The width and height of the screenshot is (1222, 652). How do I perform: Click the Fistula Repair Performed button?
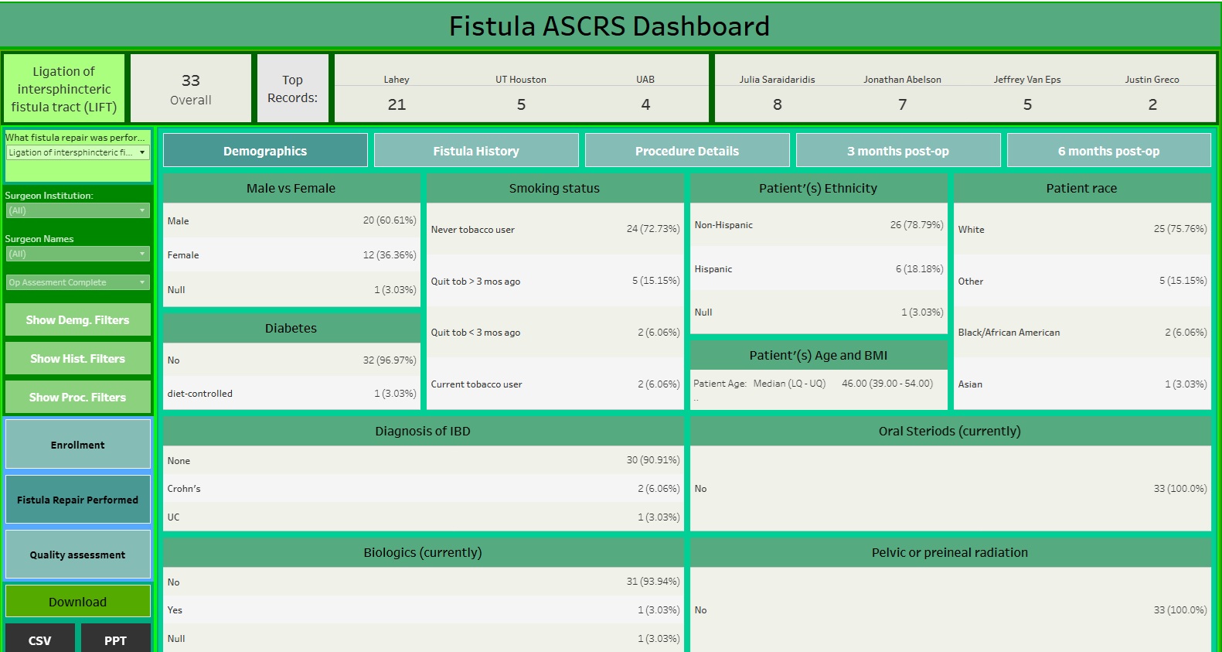77,500
